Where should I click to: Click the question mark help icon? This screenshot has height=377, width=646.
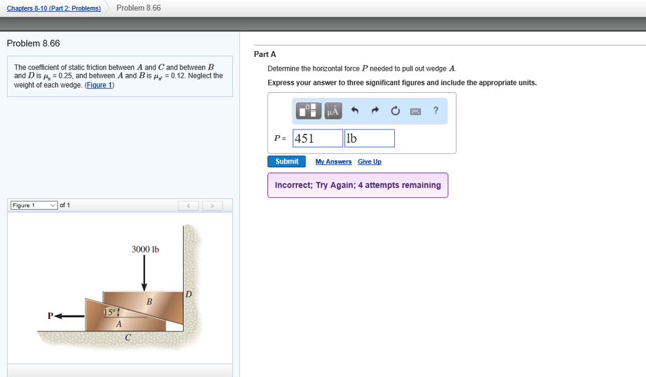pos(435,111)
